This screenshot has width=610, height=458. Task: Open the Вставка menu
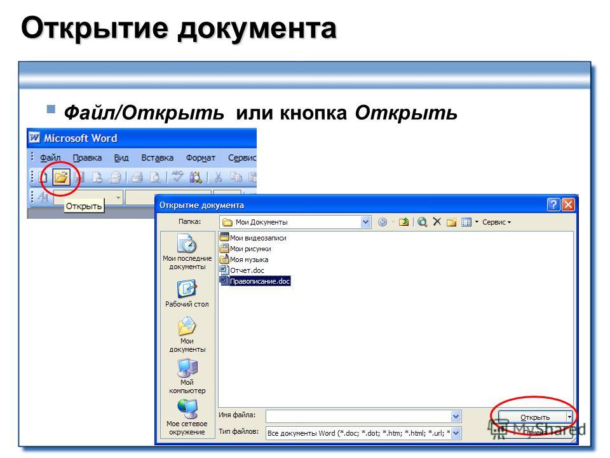tap(157, 158)
